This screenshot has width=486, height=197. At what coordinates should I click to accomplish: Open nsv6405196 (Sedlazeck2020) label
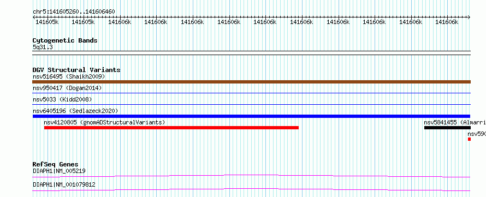pos(75,111)
